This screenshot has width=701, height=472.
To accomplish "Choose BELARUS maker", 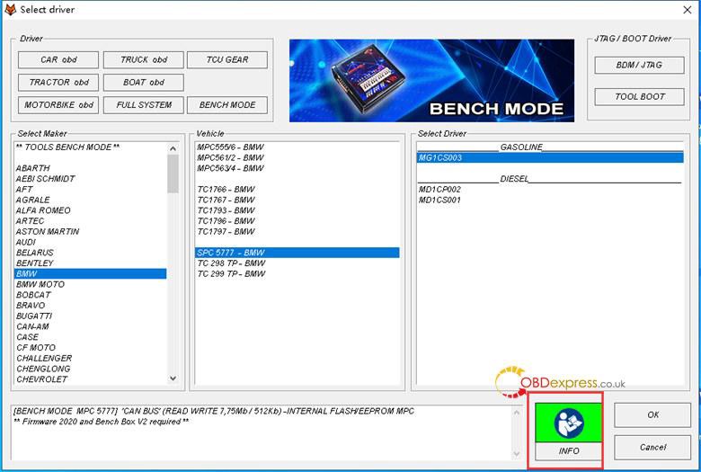I will coord(91,253).
